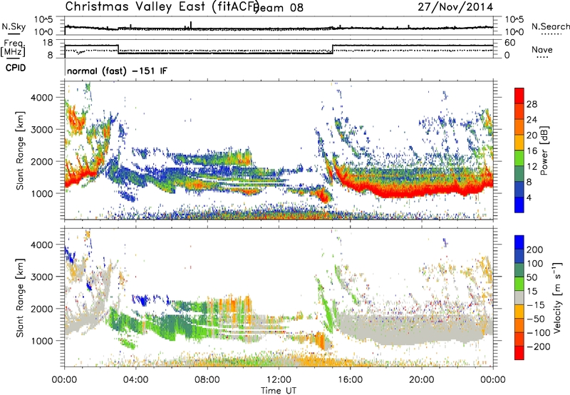Viewport: 570px width, 395px height.
Task: Click the '-15' label on Velocity colorbar
Action: pyautogui.click(x=536, y=305)
